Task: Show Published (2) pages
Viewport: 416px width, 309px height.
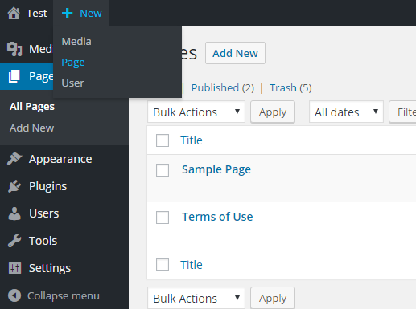Action: (x=223, y=88)
